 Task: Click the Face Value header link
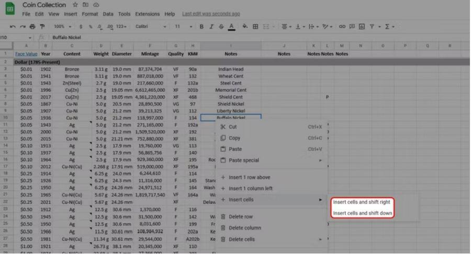click(26, 54)
